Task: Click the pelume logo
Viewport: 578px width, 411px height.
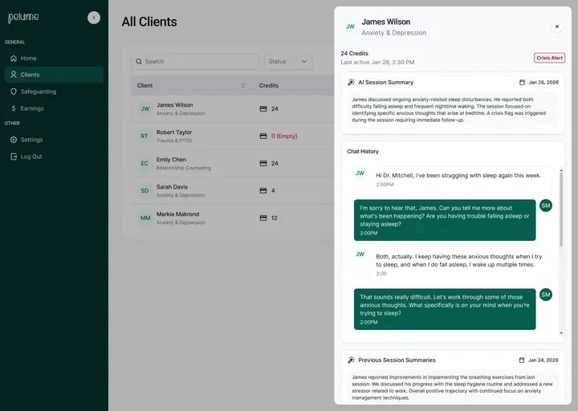Action: coord(23,18)
